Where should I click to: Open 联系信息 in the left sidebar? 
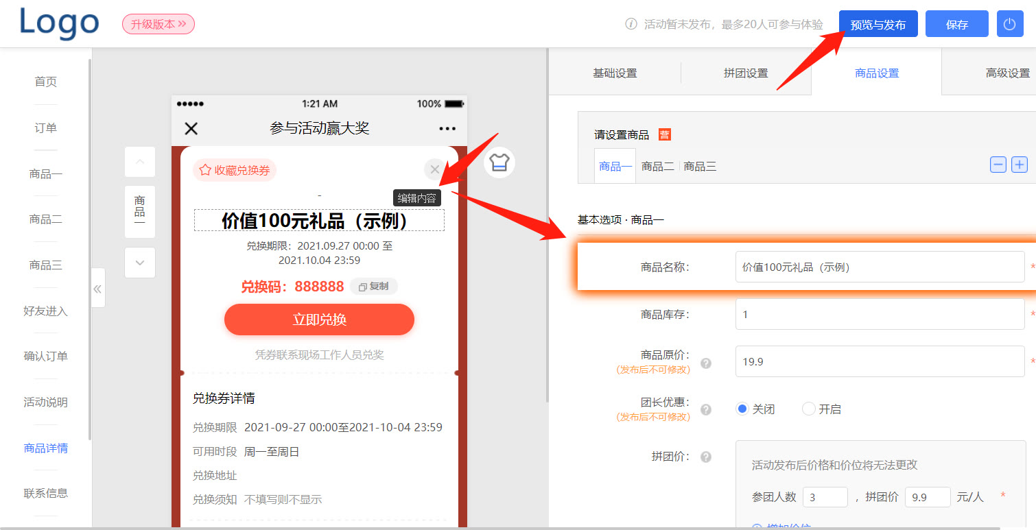tap(45, 492)
